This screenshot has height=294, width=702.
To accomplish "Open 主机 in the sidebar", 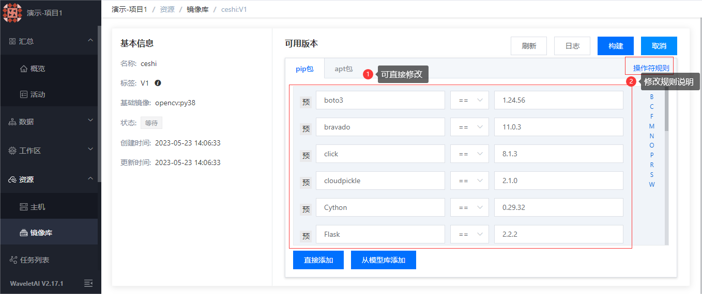I will click(38, 207).
